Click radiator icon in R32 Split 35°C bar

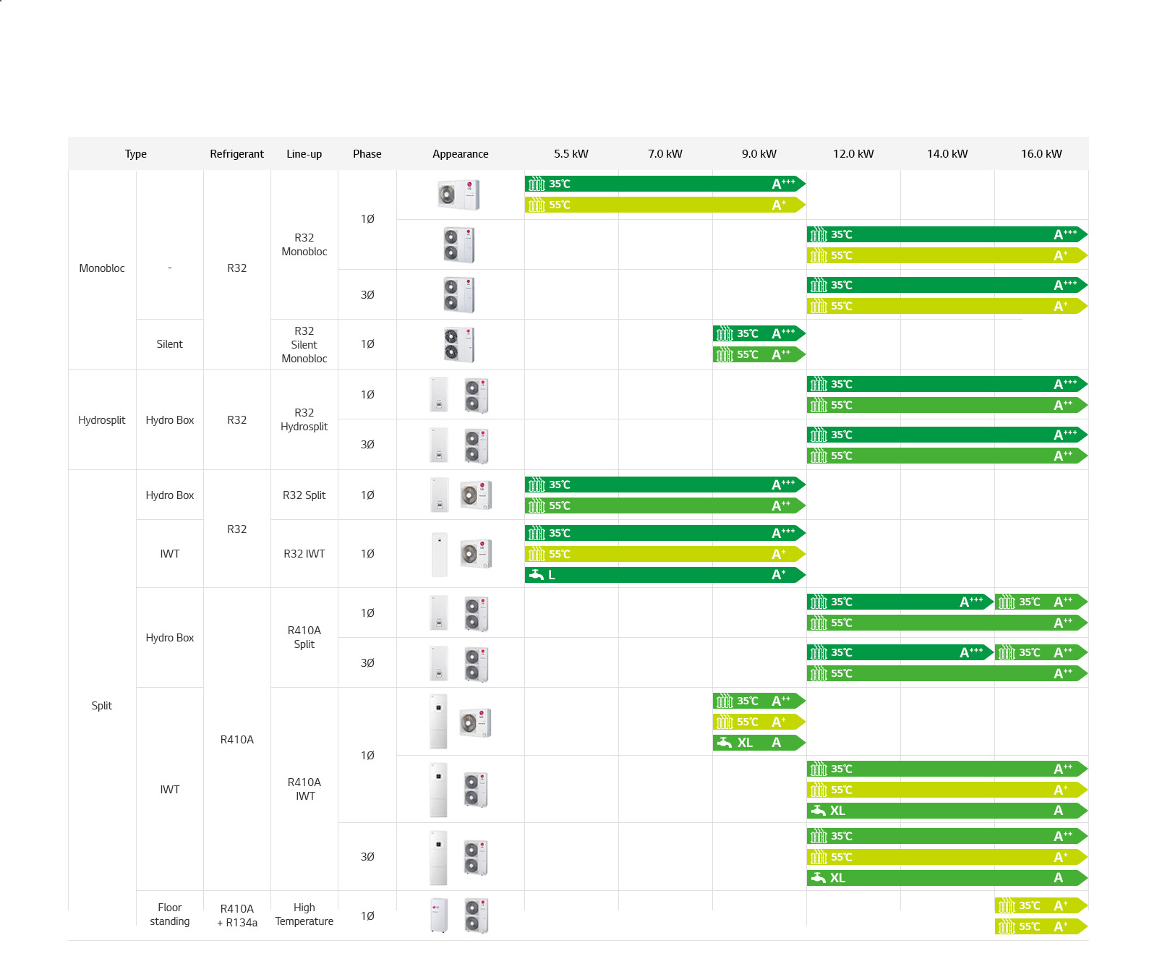[x=536, y=485]
